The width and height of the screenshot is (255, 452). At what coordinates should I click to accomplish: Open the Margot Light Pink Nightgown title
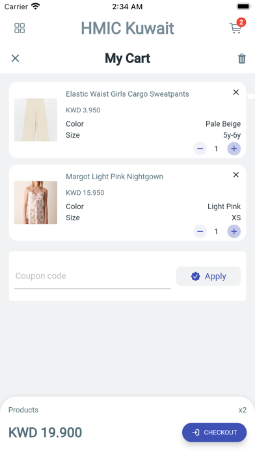[114, 177]
